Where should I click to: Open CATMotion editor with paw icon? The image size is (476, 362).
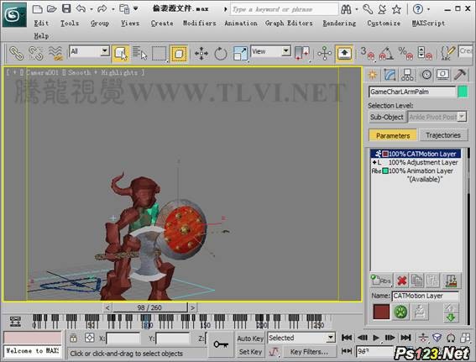pos(400,312)
